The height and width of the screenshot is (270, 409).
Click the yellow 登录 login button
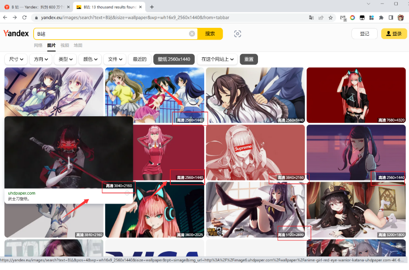(x=394, y=34)
